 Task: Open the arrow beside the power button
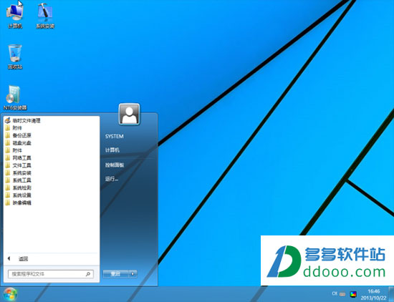point(133,274)
